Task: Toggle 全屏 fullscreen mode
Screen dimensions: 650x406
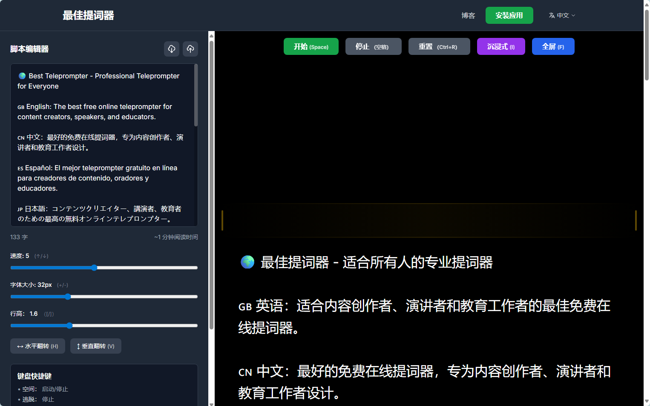Action: tap(553, 46)
